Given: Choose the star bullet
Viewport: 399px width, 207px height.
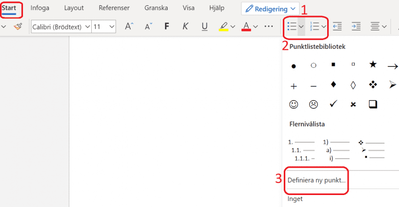Looking at the screenshot, I should [373, 64].
